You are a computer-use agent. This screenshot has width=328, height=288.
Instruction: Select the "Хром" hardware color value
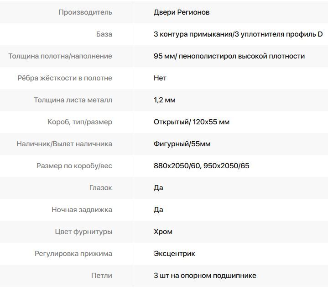pos(163,232)
